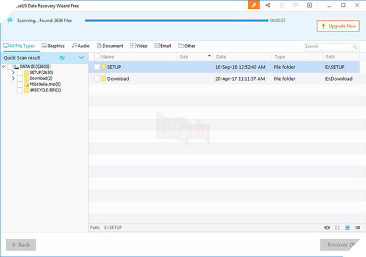Viewport: 366px width, 257px height.
Task: Switch to preview pane view icon
Action: [x=358, y=227]
